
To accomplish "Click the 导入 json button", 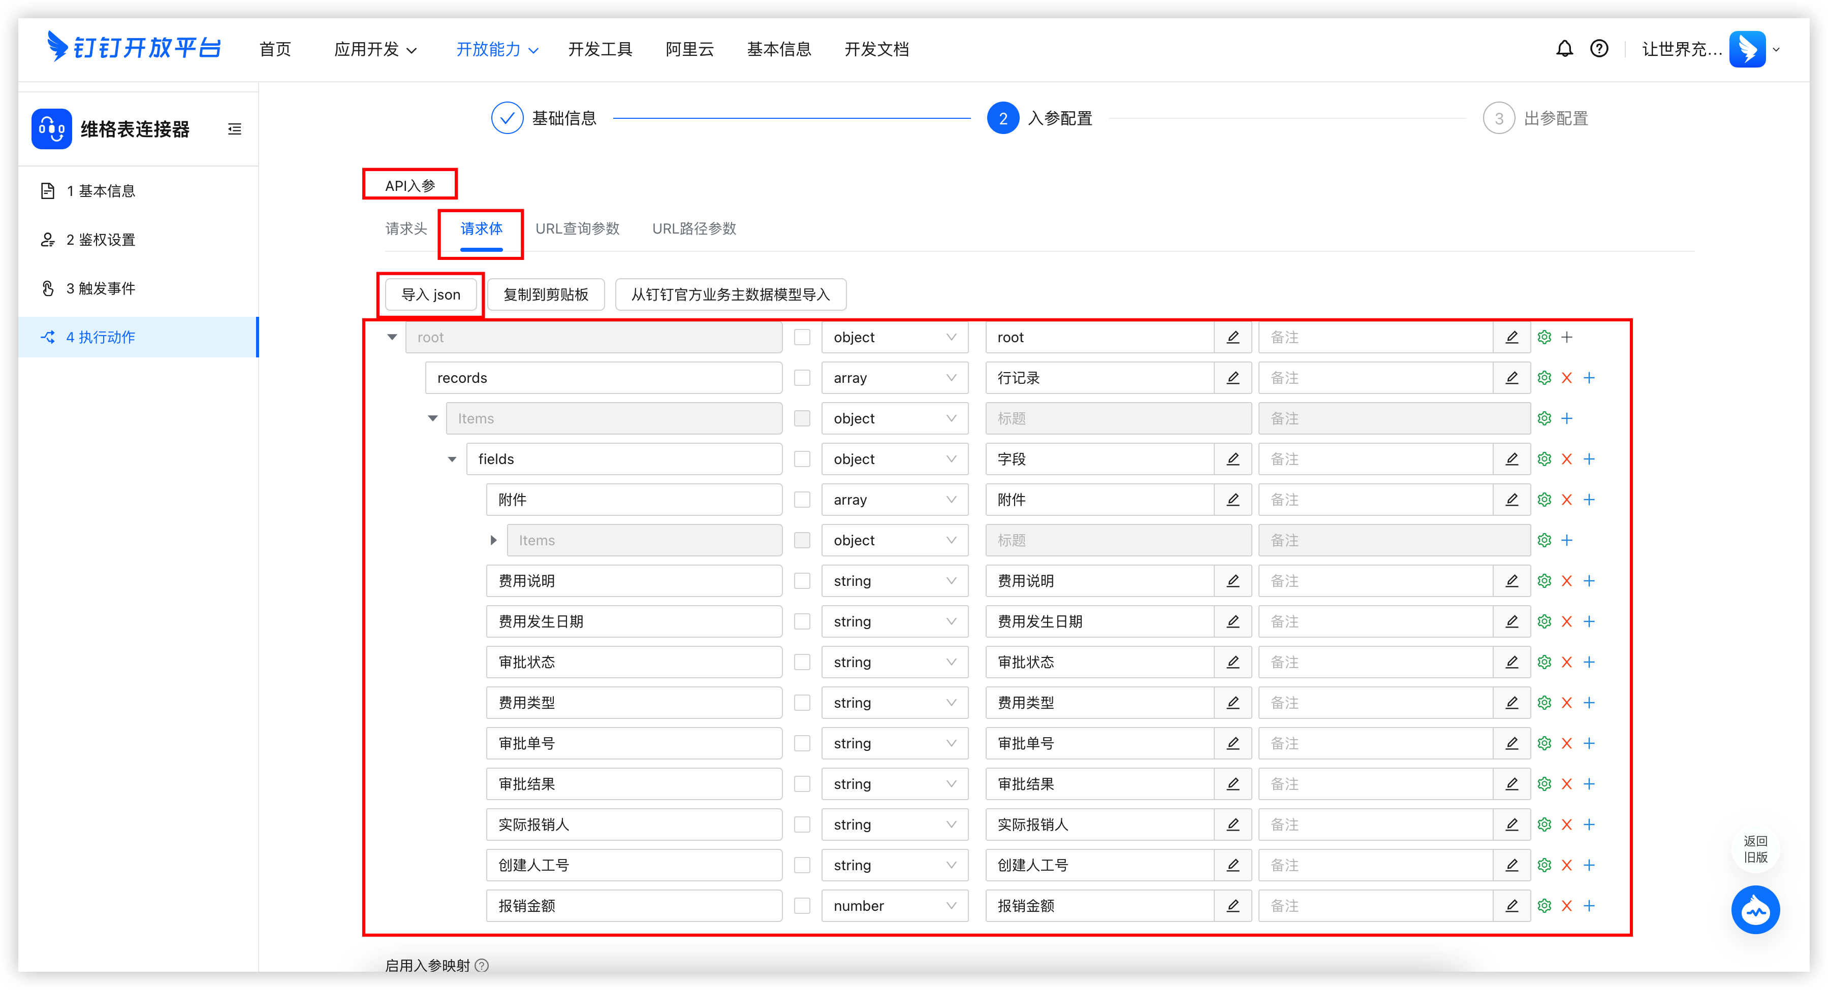I will tap(430, 294).
